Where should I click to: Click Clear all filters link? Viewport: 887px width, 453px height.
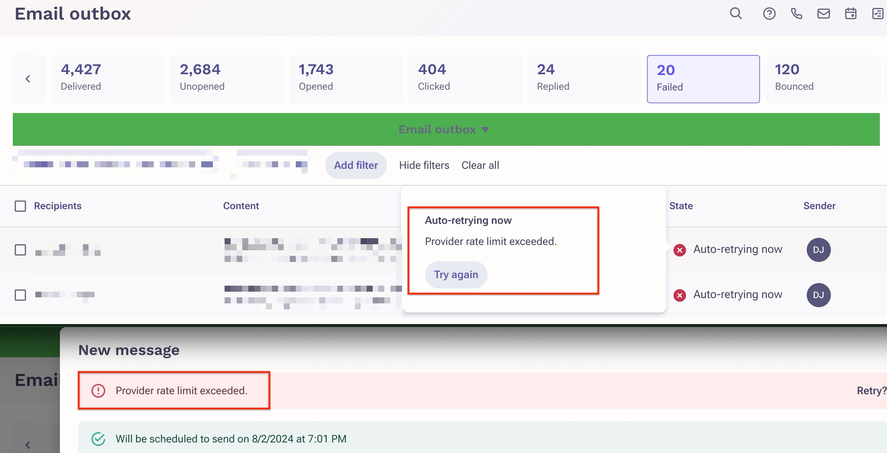coord(480,165)
